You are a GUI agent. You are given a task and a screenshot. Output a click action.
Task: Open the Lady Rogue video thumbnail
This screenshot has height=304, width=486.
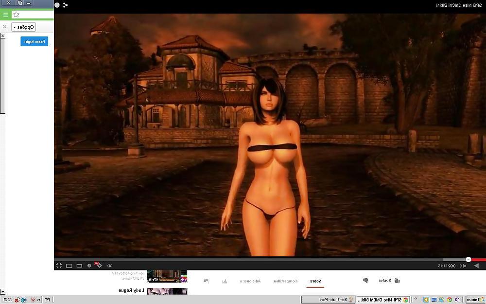tap(167, 291)
